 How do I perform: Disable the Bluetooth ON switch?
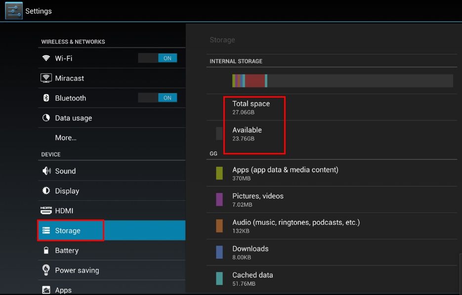(x=158, y=98)
